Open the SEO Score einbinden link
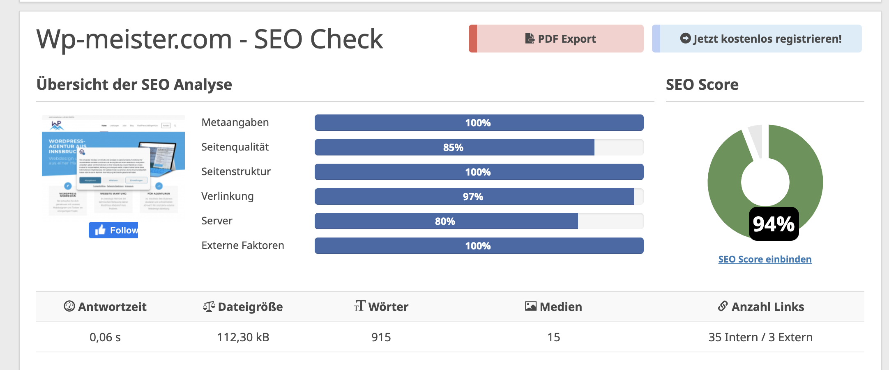Image resolution: width=889 pixels, height=370 pixels. coord(765,259)
